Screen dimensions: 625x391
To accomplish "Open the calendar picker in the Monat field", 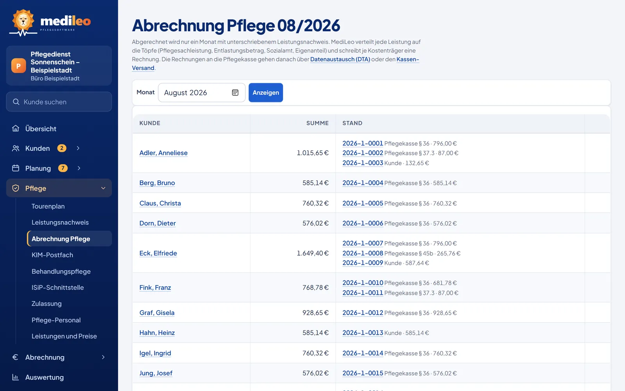I will tap(235, 93).
